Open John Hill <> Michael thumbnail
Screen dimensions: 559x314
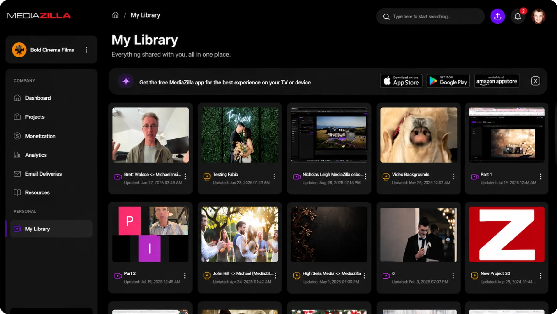(x=240, y=234)
